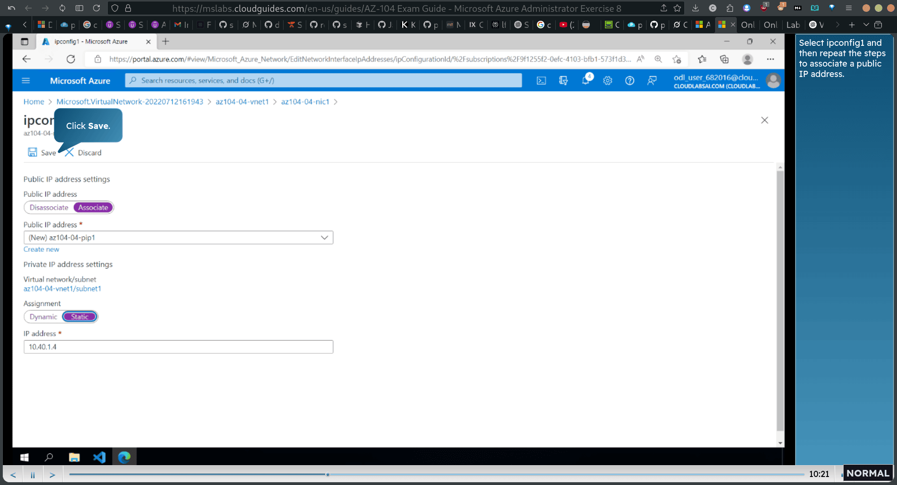Click the Azure search resources box
897x485 pixels.
[323, 80]
